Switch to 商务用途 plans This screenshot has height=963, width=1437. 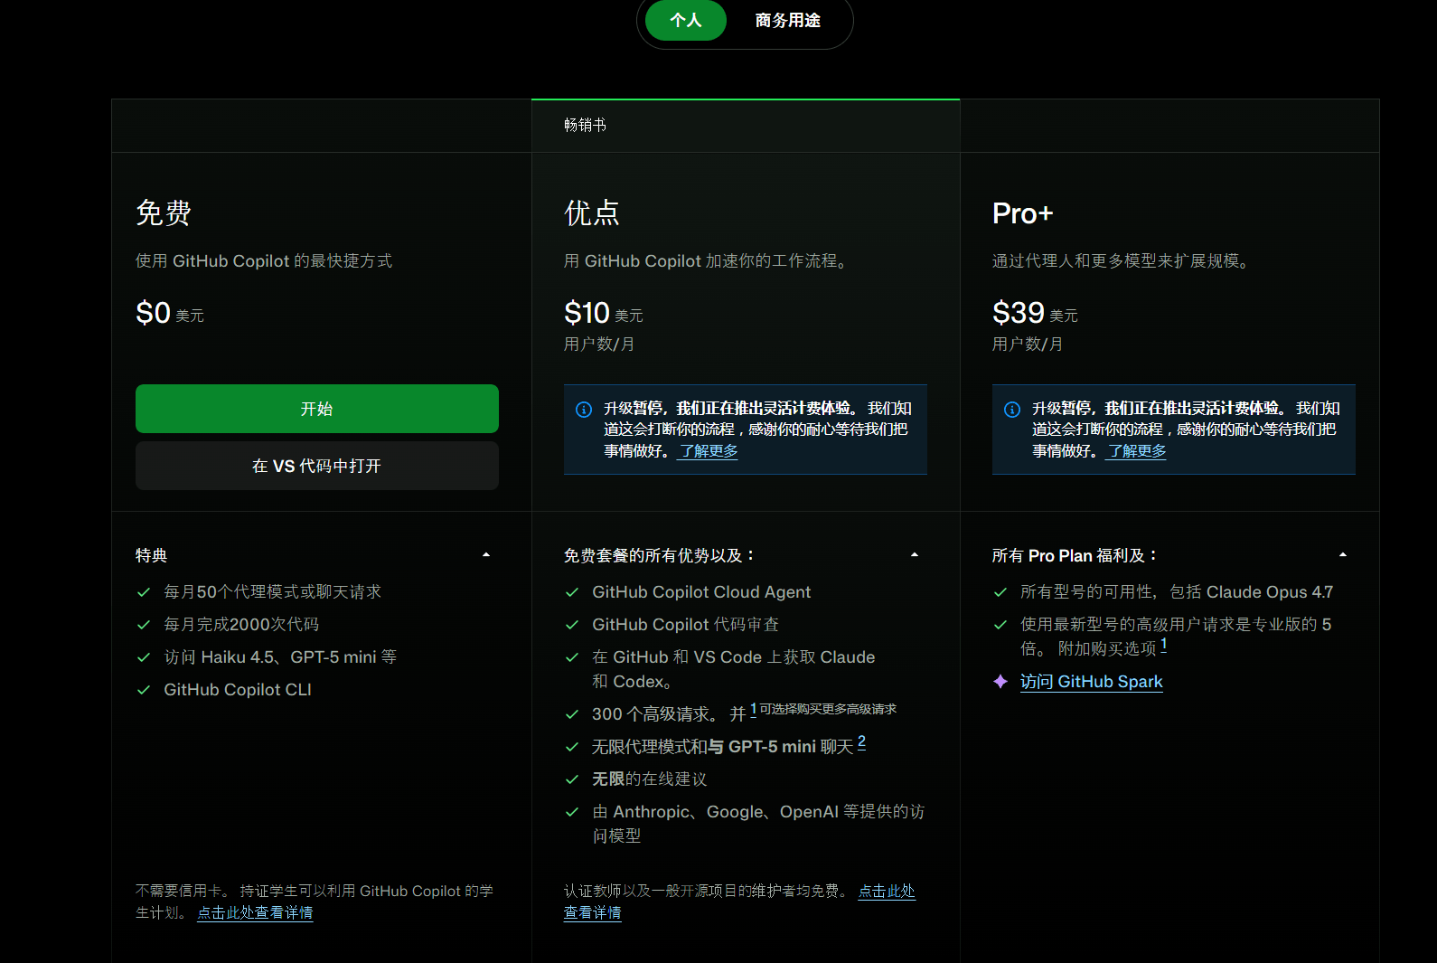tap(787, 20)
